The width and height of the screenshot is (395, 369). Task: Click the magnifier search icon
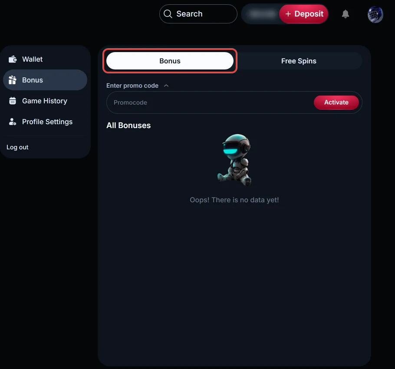click(x=168, y=14)
